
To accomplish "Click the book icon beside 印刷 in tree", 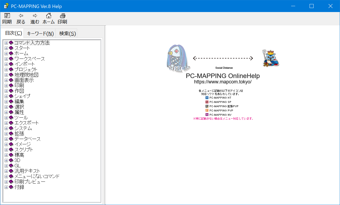I will point(11,86).
